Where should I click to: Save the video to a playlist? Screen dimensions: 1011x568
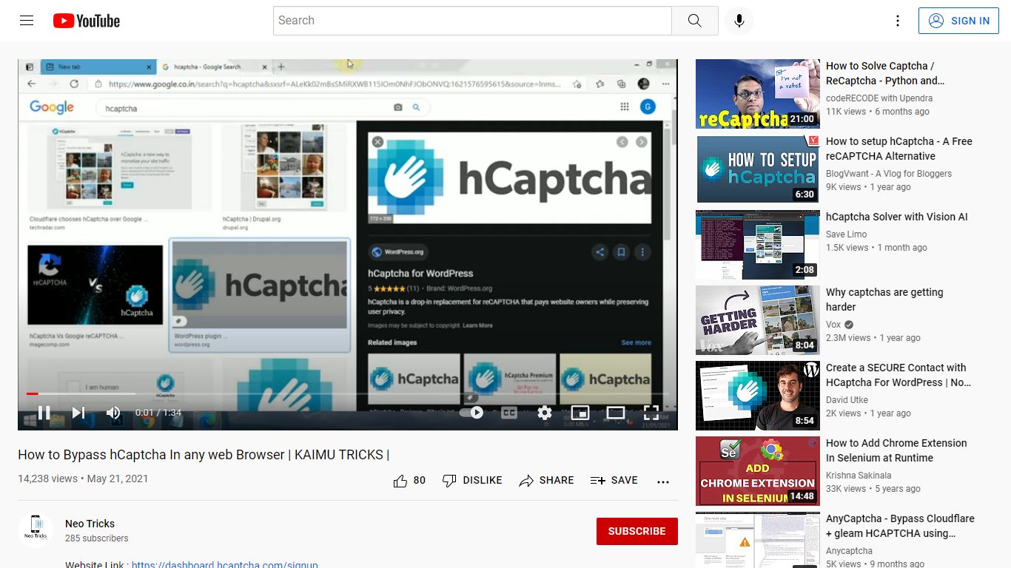point(614,481)
